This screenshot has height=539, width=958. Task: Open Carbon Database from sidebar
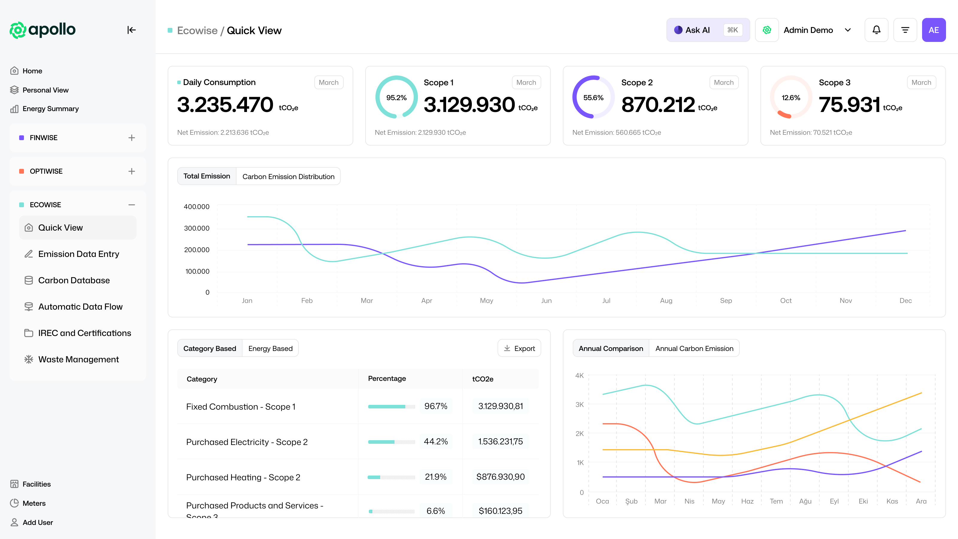[x=74, y=280]
